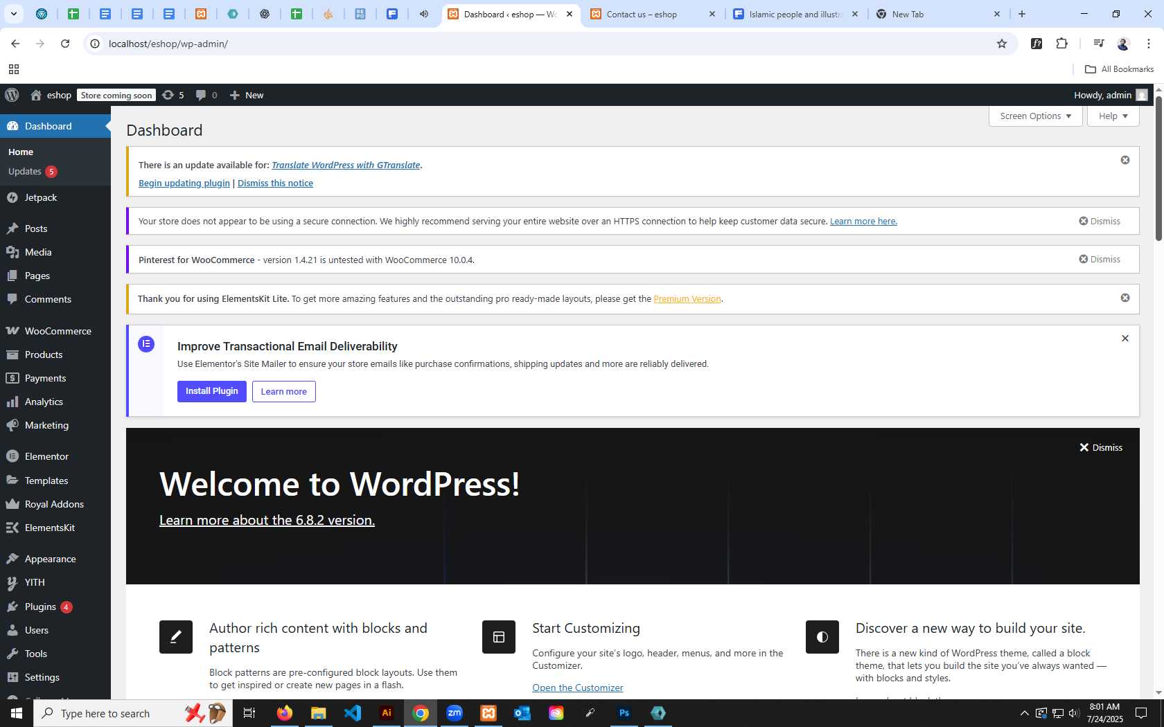Click the Learn more button
1164x727 pixels.
coord(283,391)
